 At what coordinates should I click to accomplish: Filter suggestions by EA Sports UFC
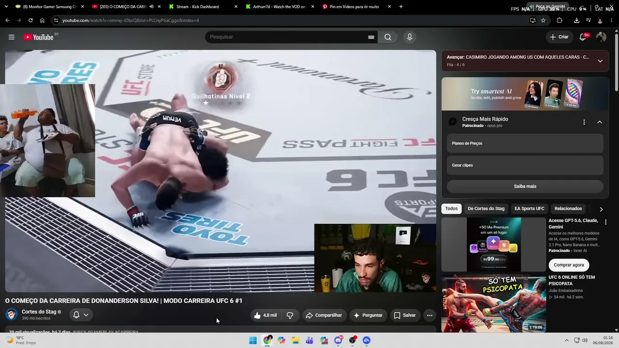pyautogui.click(x=530, y=209)
